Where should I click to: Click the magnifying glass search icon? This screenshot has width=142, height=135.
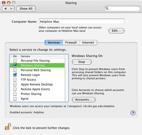(107, 8)
